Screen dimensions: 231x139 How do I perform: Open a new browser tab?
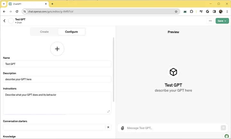(52, 4)
